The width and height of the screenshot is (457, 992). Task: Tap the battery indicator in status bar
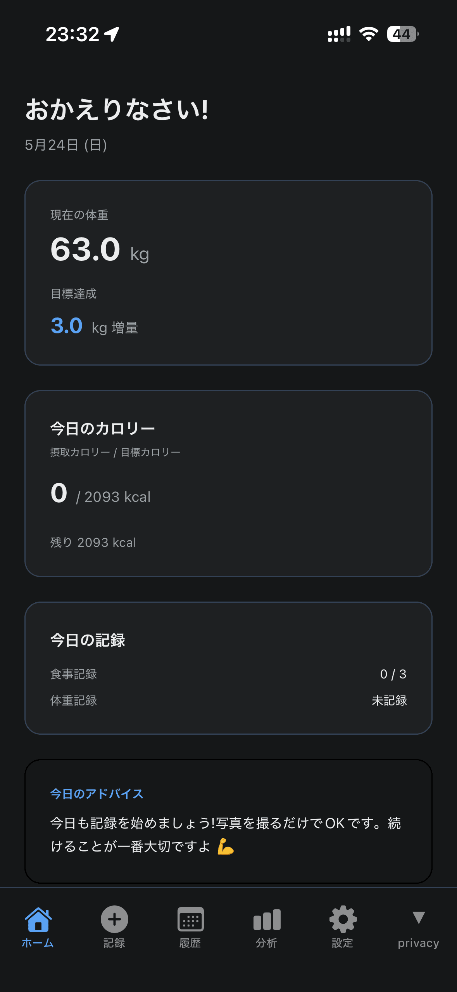click(403, 34)
